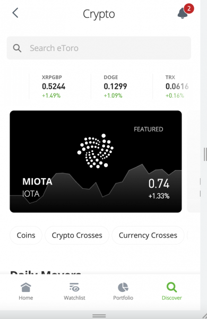This screenshot has height=319, width=207.
Task: Click the MIOTA price 0.74 value
Action: tap(159, 183)
